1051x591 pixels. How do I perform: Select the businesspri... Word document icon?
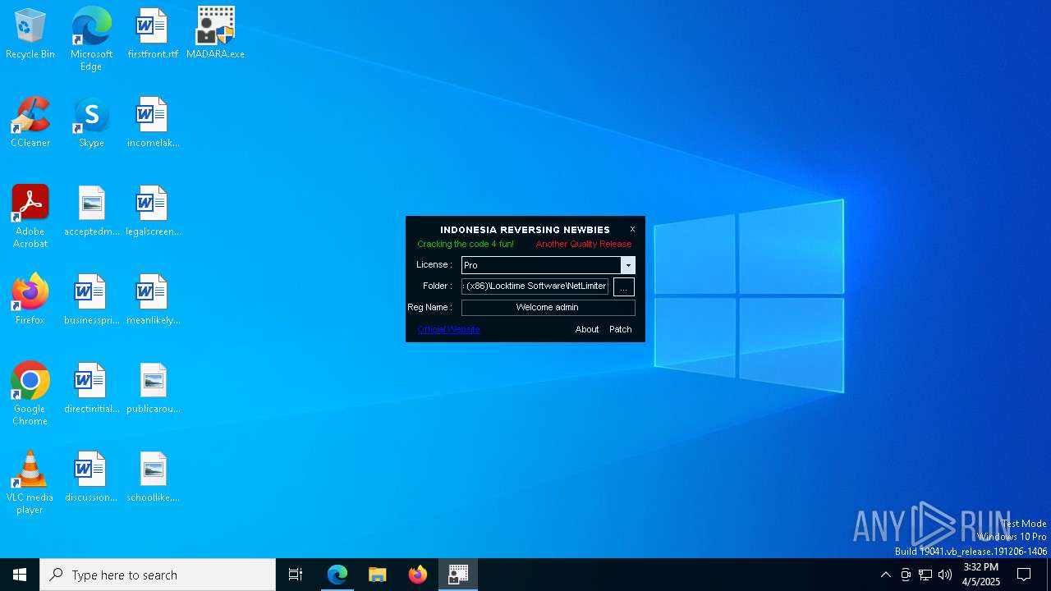91,300
